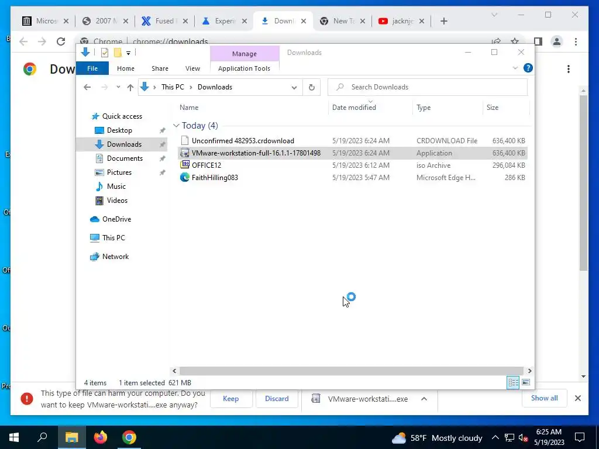Click the muted volume tray icon
Image resolution: width=599 pixels, height=449 pixels.
523,438
